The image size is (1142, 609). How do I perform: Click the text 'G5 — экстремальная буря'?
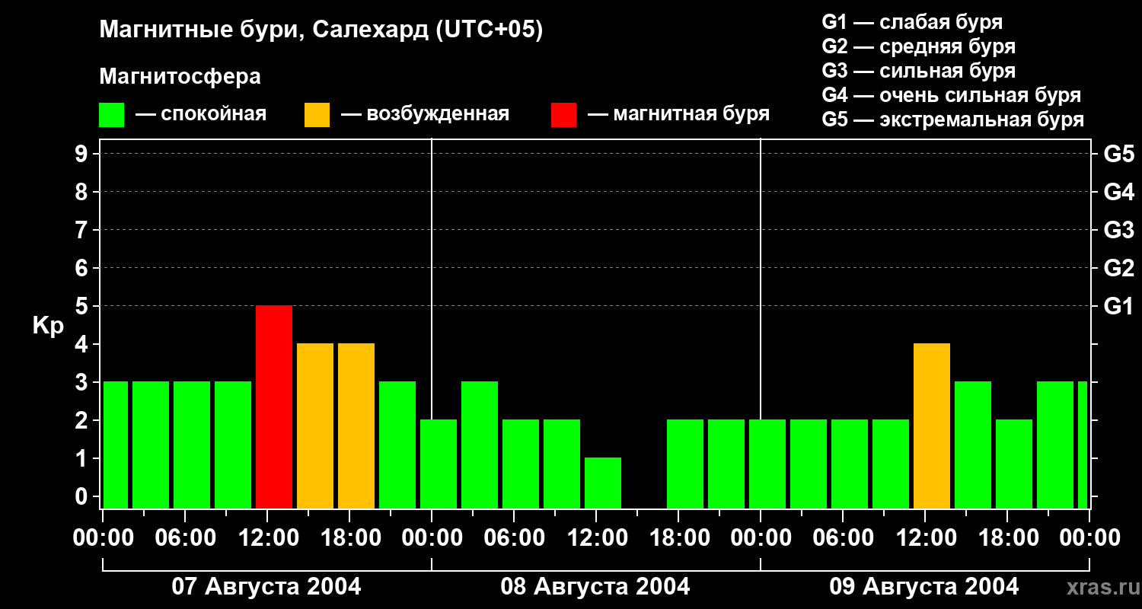pyautogui.click(x=952, y=120)
